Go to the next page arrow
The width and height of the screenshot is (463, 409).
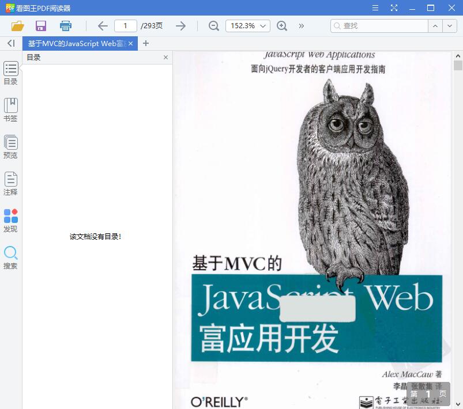[180, 26]
